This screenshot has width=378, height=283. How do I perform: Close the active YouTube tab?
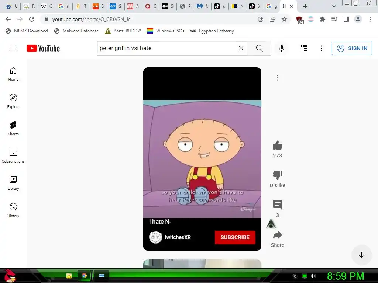tap(291, 6)
